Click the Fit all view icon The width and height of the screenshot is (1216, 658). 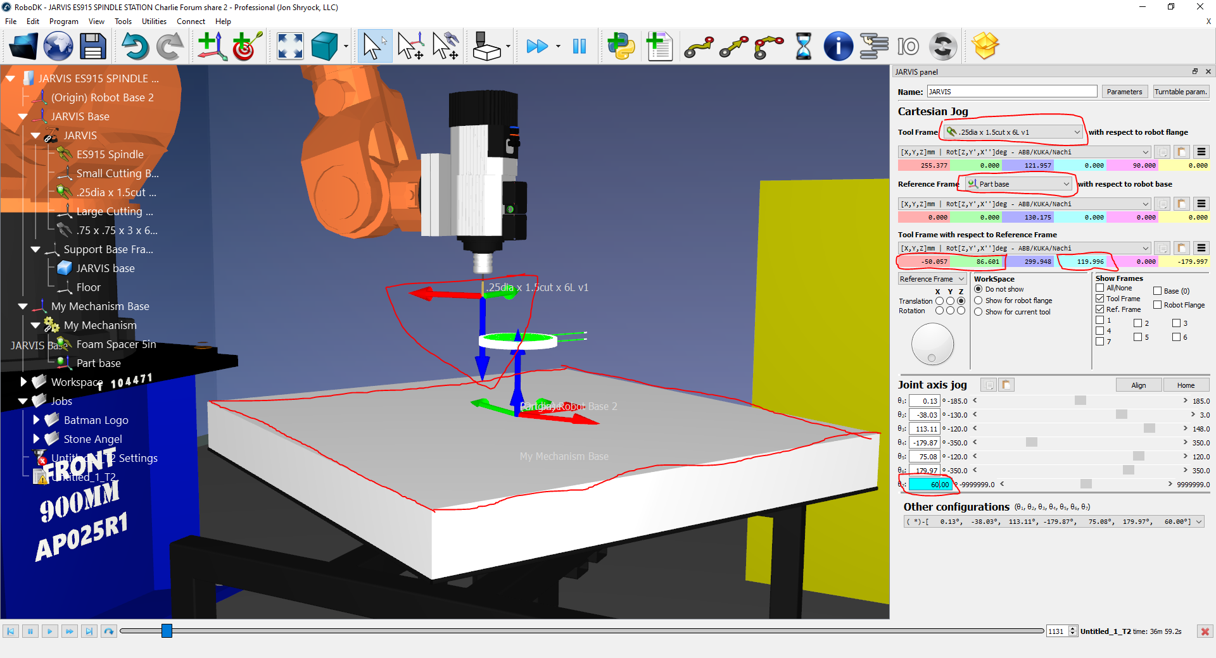tap(290, 47)
